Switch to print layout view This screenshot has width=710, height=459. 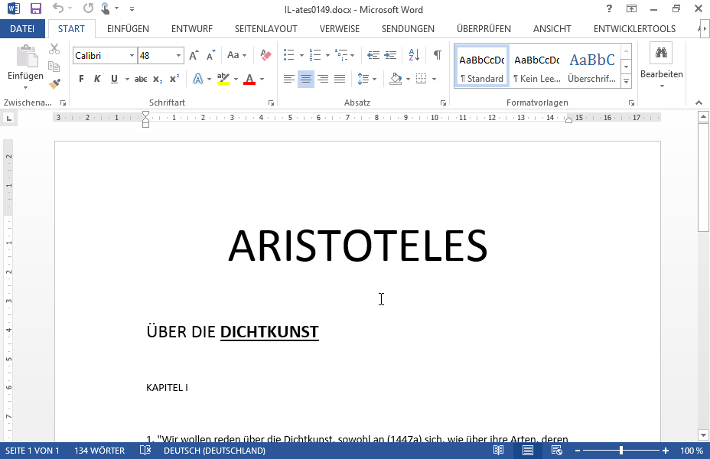pyautogui.click(x=527, y=451)
